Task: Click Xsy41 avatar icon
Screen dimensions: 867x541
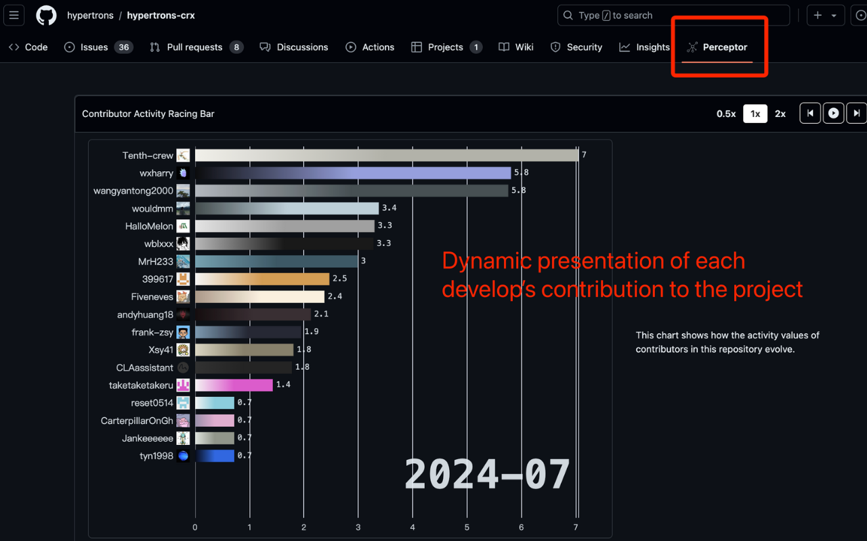Action: point(183,350)
